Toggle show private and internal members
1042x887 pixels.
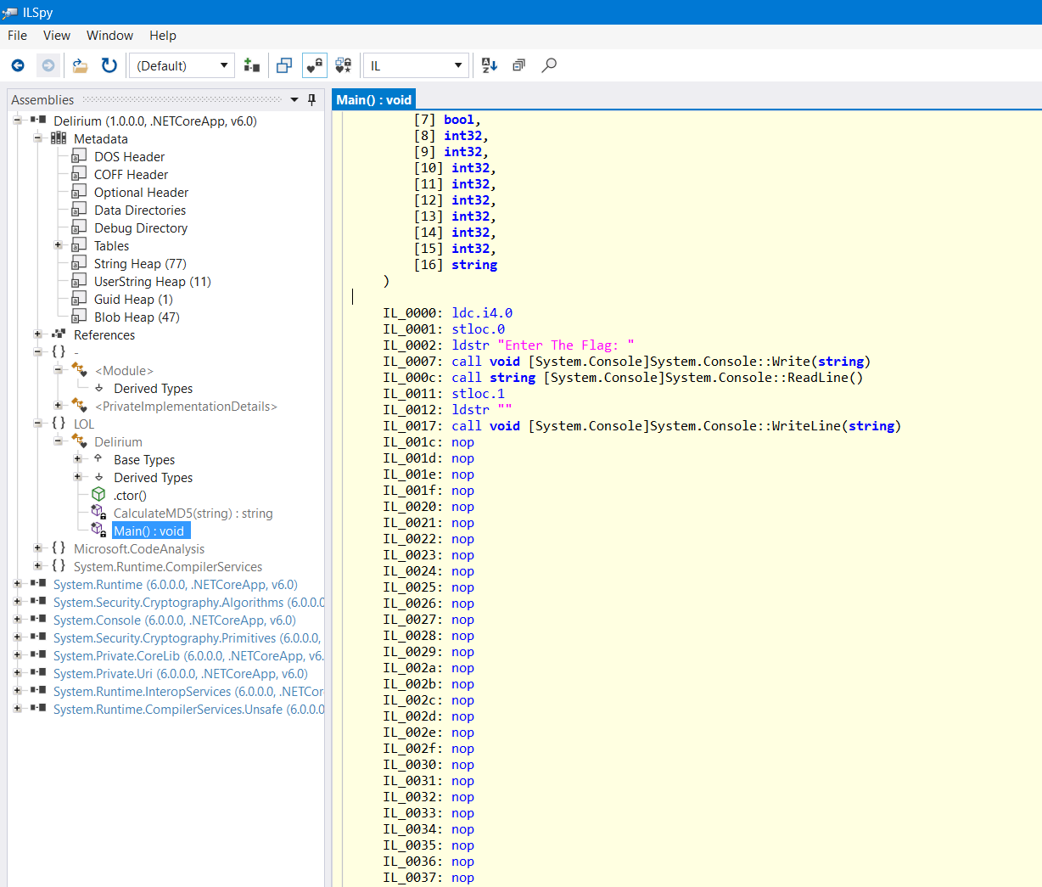(314, 65)
